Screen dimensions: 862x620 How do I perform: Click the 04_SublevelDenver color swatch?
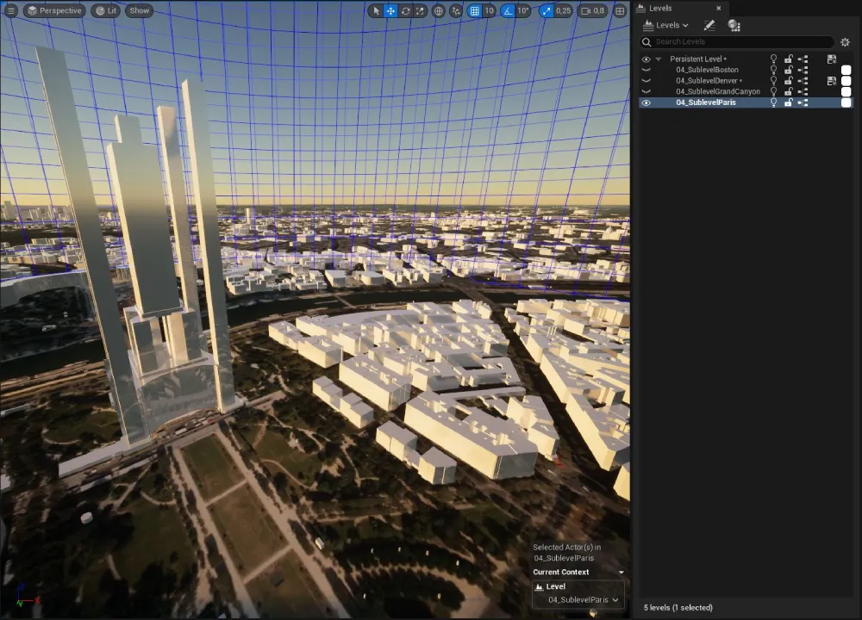(846, 81)
